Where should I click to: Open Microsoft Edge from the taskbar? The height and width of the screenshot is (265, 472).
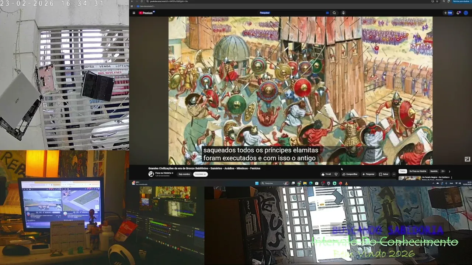coord(311,183)
